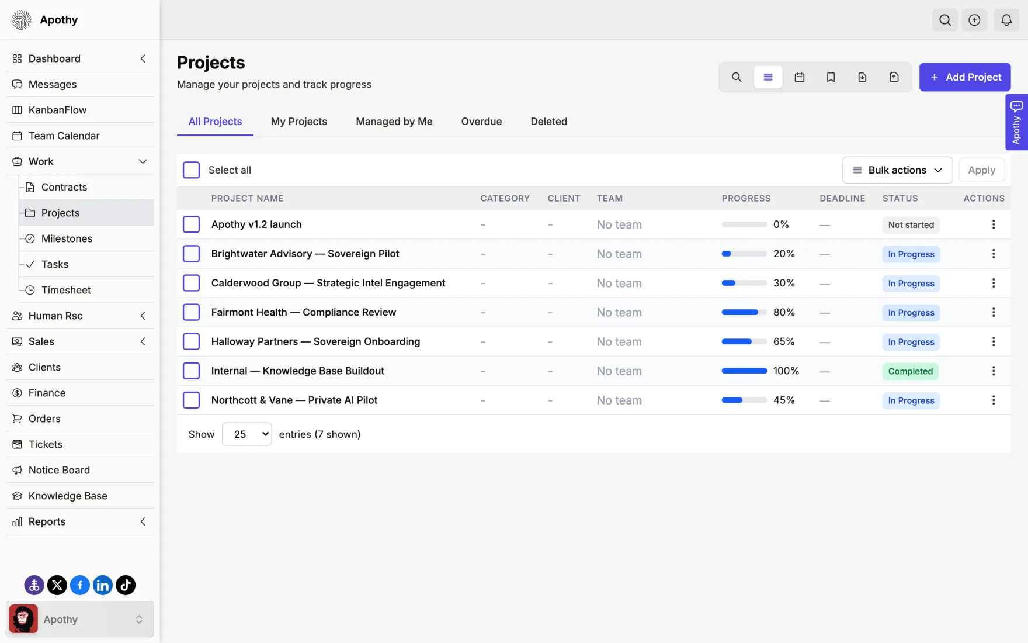Click the export file icon

coord(894,77)
